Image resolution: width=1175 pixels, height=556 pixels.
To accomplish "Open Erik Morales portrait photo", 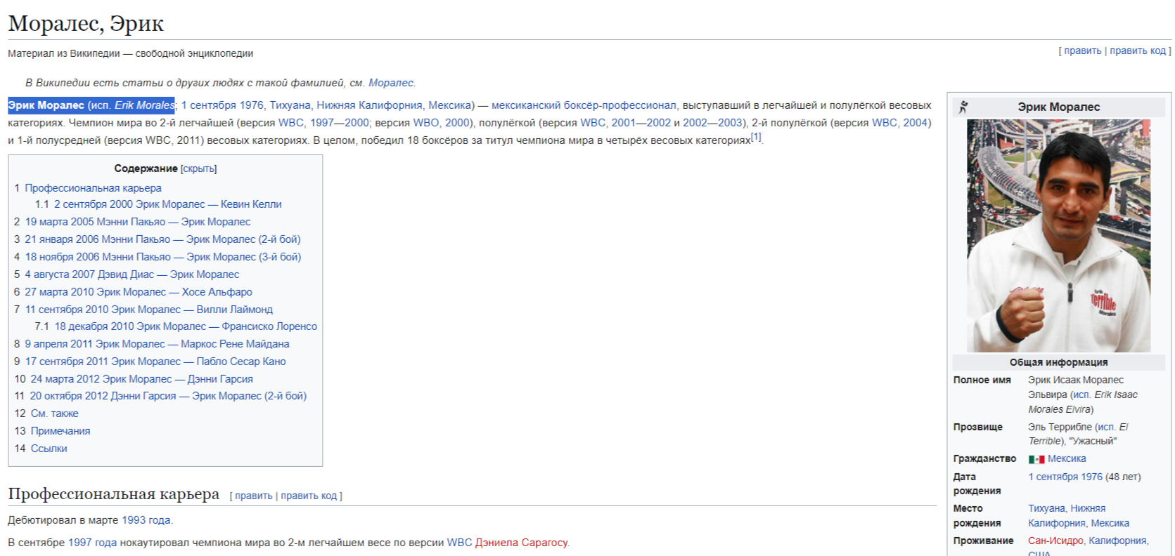I will [x=1058, y=235].
